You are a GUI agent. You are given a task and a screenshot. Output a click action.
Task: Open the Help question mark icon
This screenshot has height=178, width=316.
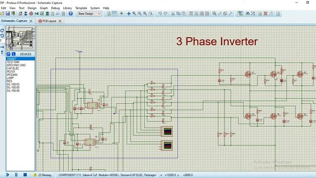point(71,13)
